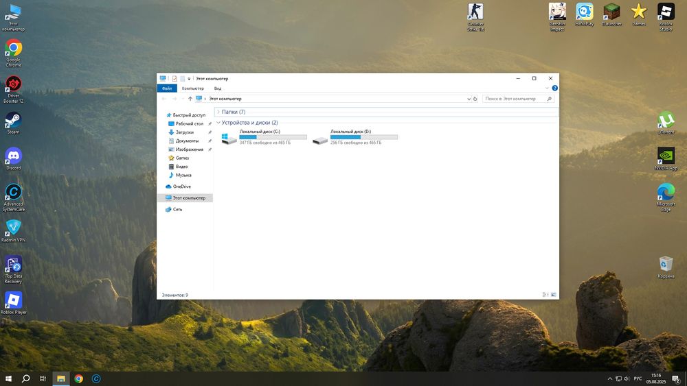Expand the ribbon with the chevron
687x386 pixels.
click(x=548, y=88)
